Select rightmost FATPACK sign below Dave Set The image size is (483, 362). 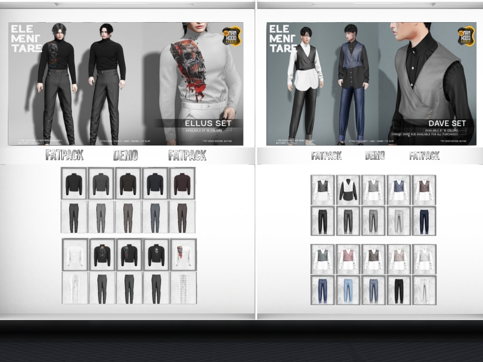coord(424,156)
